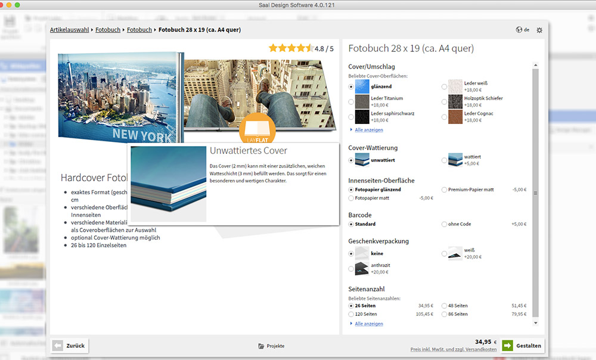Click the weiß gift box image
Image resolution: width=596 pixels, height=360 pixels.
click(x=455, y=253)
